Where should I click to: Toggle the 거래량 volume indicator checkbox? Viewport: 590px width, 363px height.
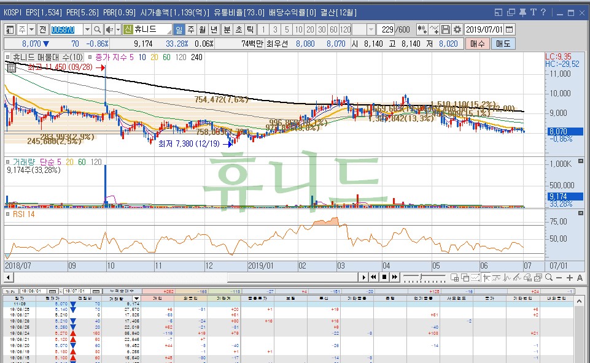tap(7, 162)
